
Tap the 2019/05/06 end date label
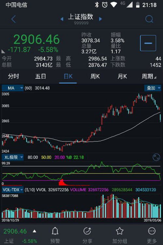[x=152, y=220]
